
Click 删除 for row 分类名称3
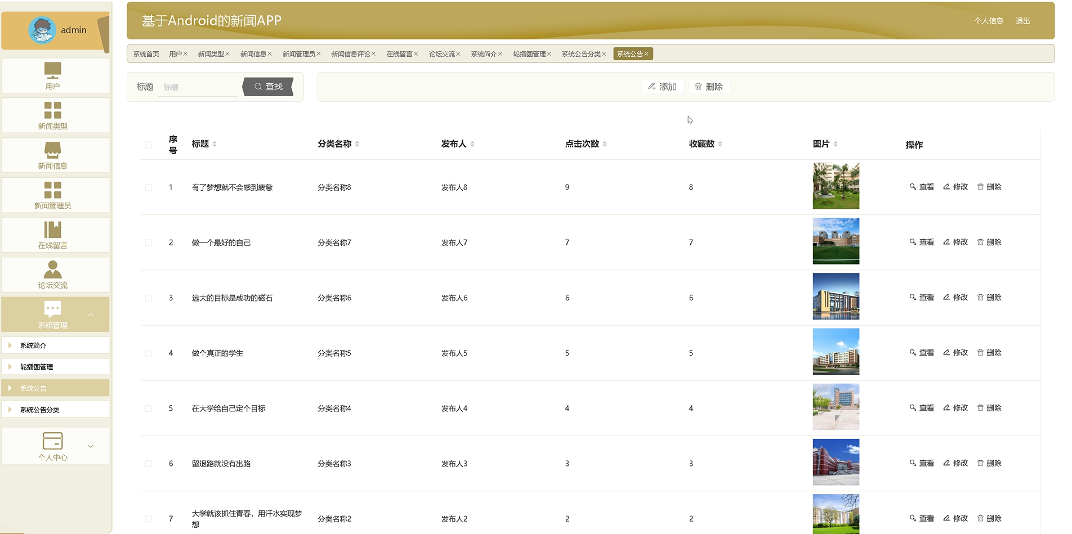coord(989,463)
